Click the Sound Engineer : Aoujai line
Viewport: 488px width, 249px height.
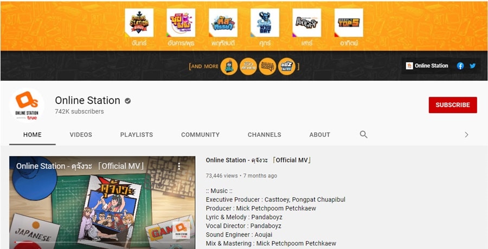[x=239, y=235]
